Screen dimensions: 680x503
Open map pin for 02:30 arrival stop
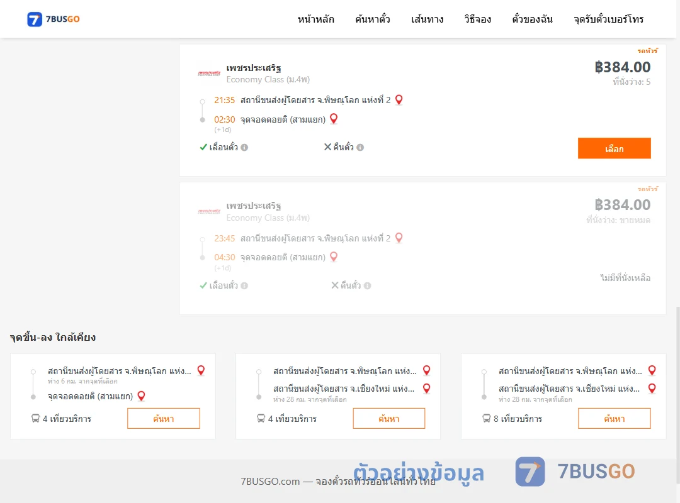tap(334, 119)
